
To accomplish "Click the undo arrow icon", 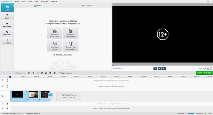I will (x=5, y=73).
